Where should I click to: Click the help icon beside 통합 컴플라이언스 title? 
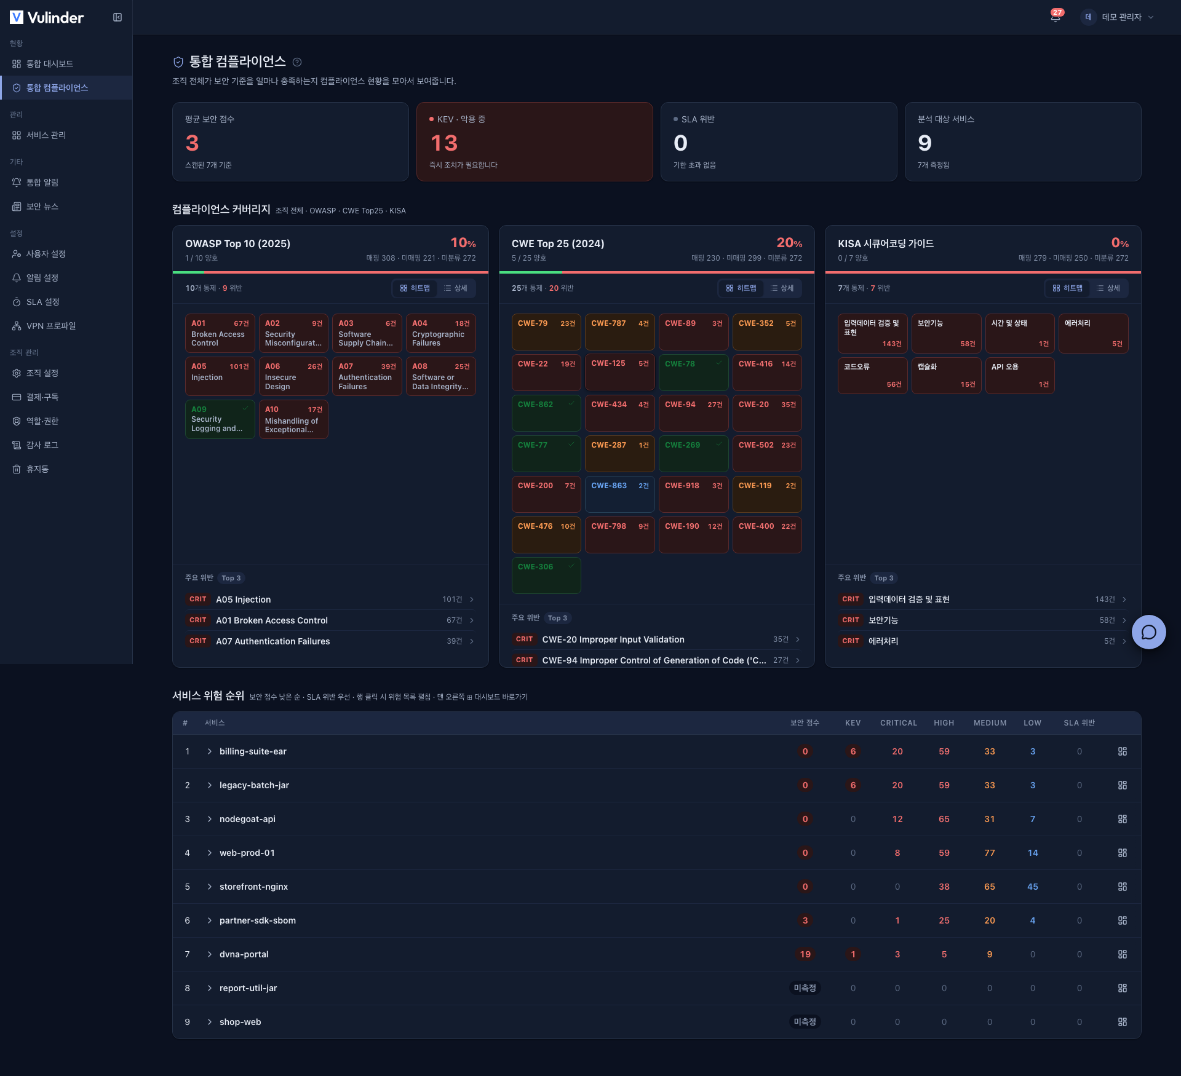click(297, 62)
